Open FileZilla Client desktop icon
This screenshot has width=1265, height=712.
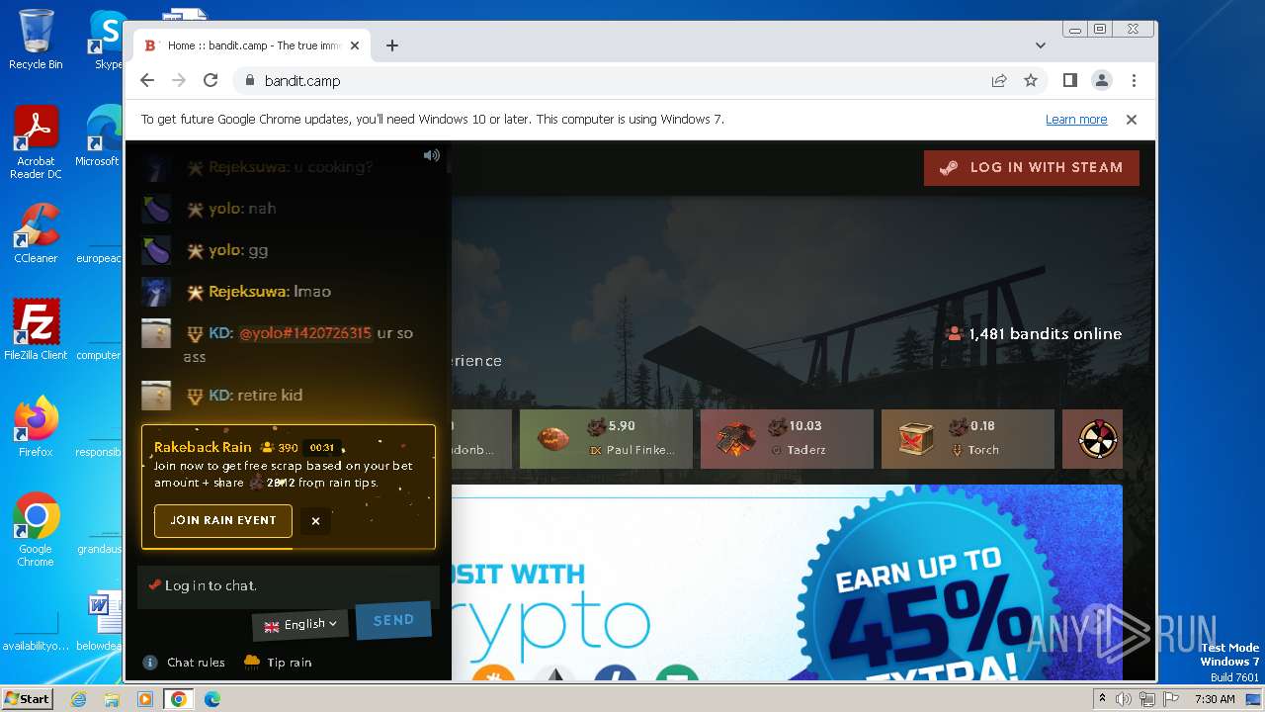click(36, 330)
